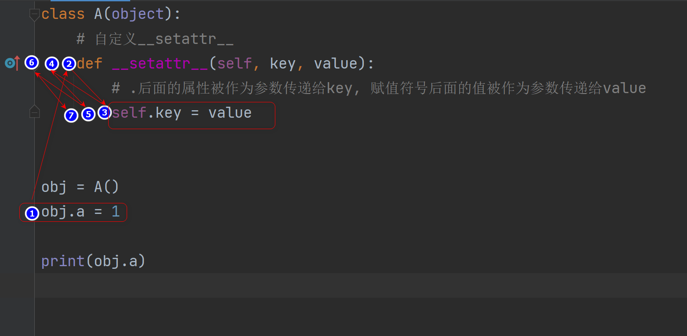Click the fold end marker beside self.key line
The width and height of the screenshot is (687, 336).
34,112
